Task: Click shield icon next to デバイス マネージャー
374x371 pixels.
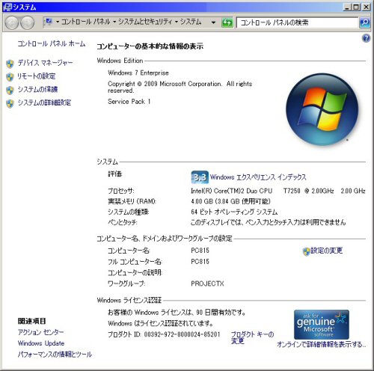Action: 10,64
